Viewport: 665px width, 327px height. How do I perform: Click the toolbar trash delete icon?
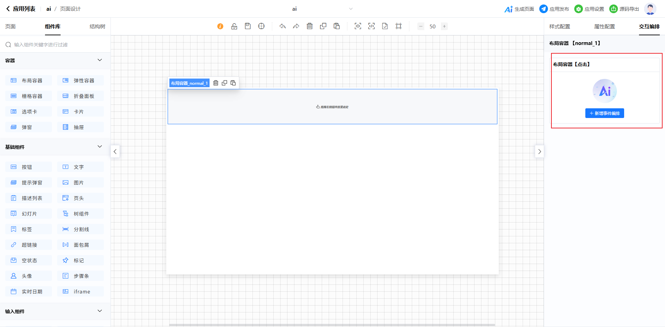(x=310, y=26)
